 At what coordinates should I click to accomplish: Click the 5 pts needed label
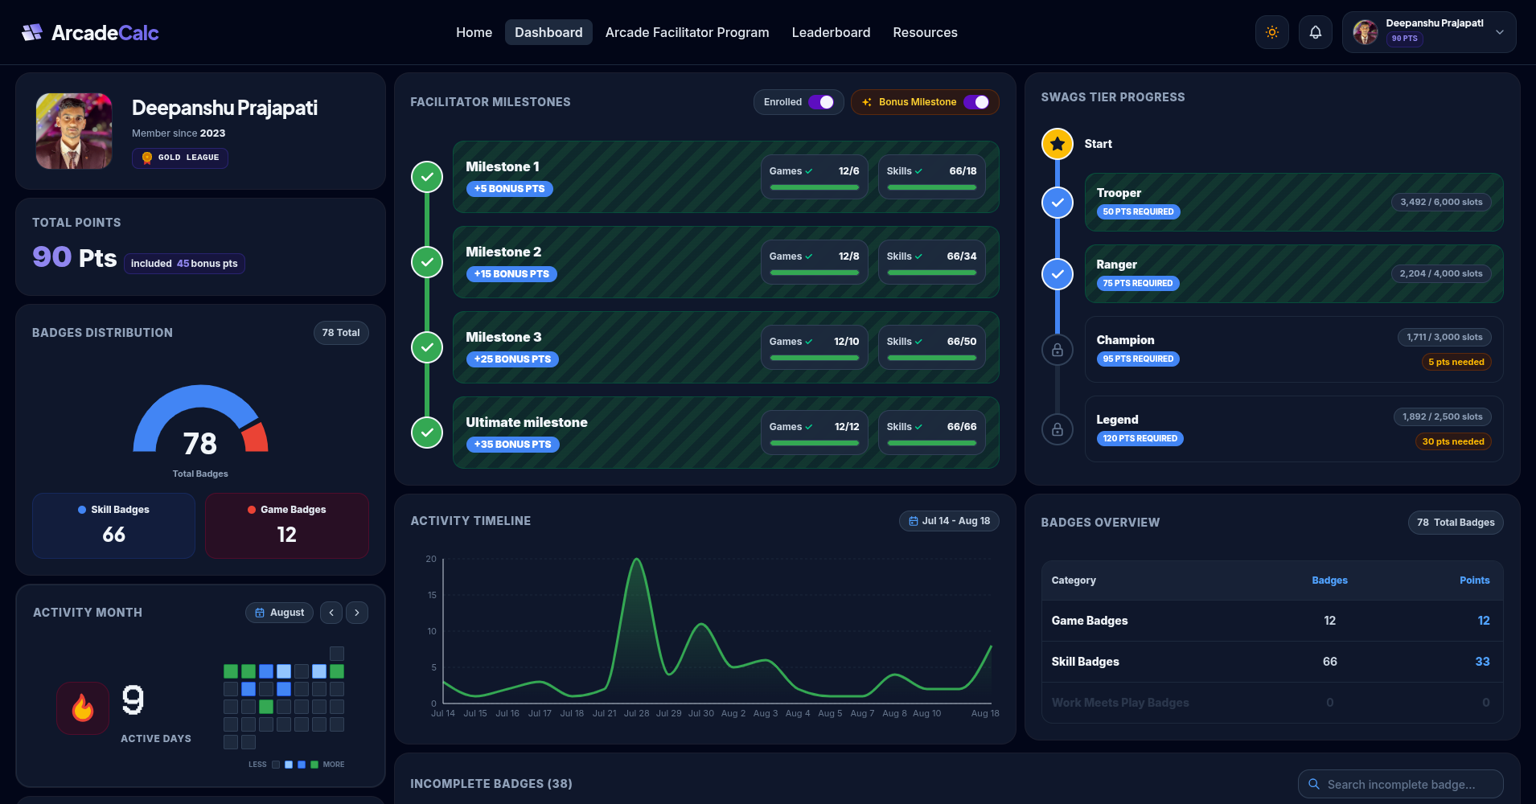(x=1456, y=362)
